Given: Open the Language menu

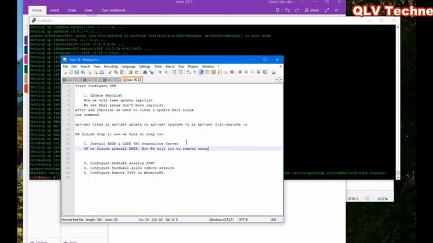Looking at the screenshot, I should (129, 66).
